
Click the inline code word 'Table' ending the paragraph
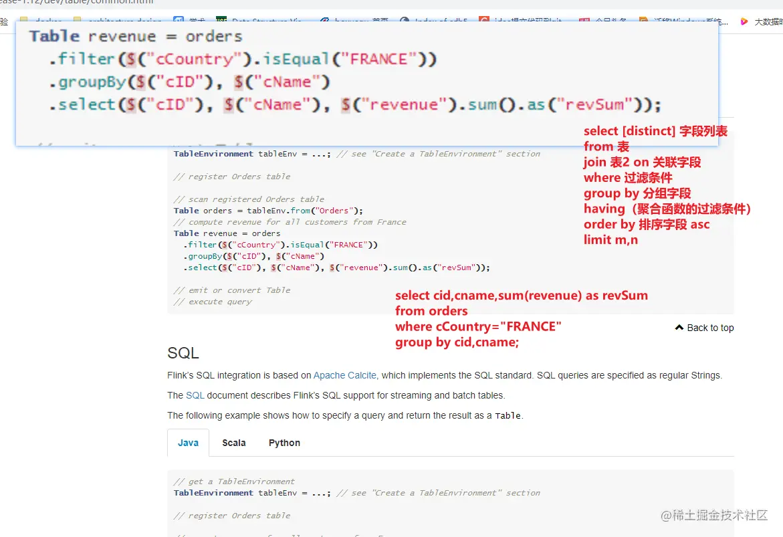click(x=508, y=415)
